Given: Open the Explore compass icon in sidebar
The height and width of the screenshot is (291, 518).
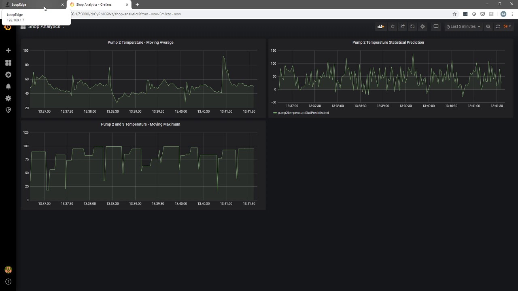Looking at the screenshot, I should [8, 75].
